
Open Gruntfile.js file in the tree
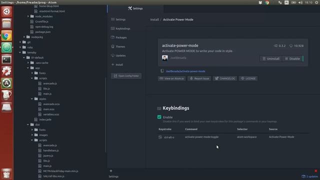[x=41, y=21]
